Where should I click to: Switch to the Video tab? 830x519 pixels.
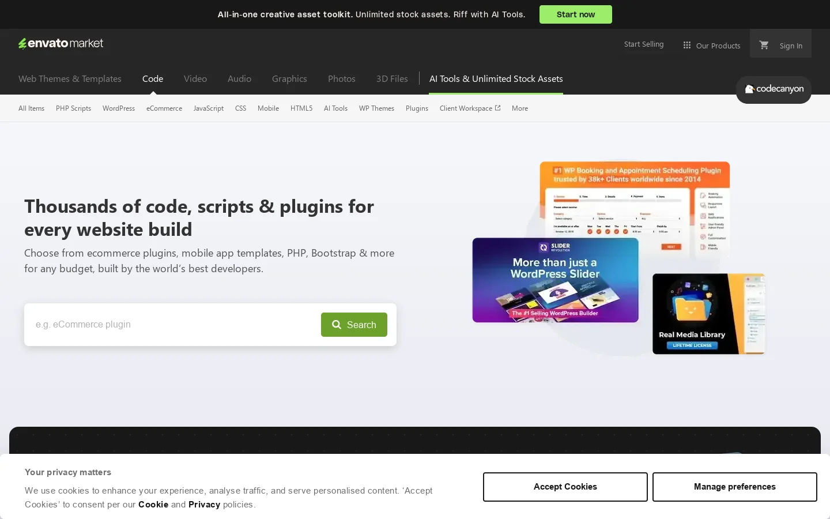195,78
